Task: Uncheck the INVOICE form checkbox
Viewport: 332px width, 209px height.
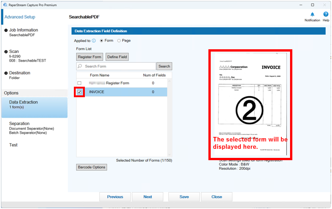Action: tap(79, 92)
